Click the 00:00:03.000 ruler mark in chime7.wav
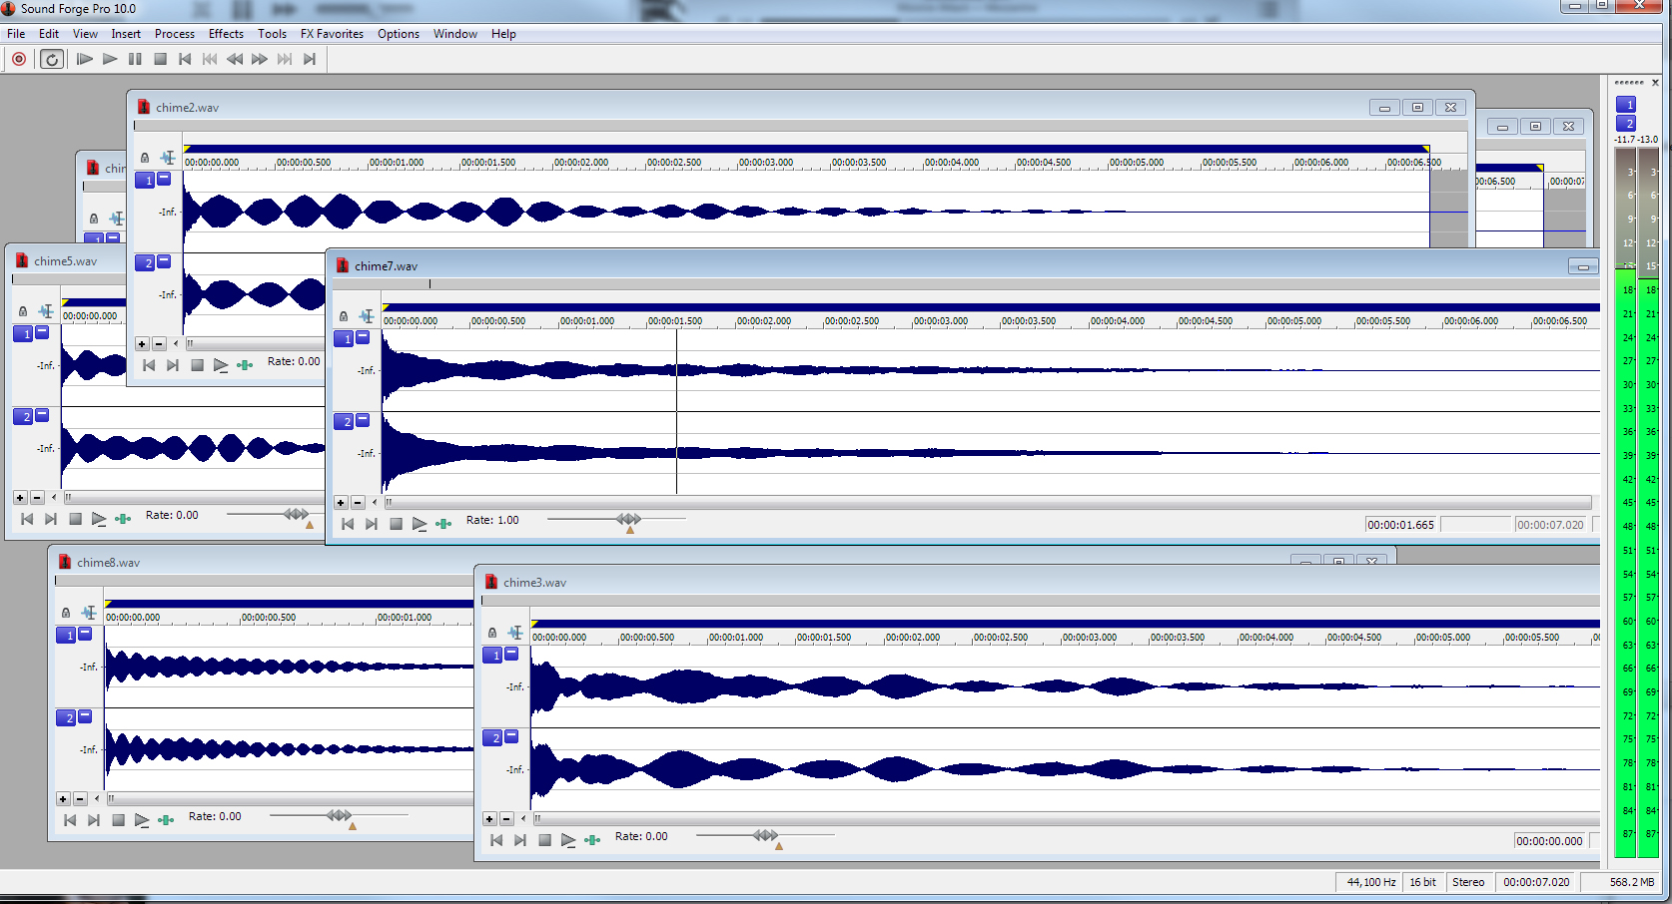Viewport: 1672px width, 904px height. click(x=942, y=321)
